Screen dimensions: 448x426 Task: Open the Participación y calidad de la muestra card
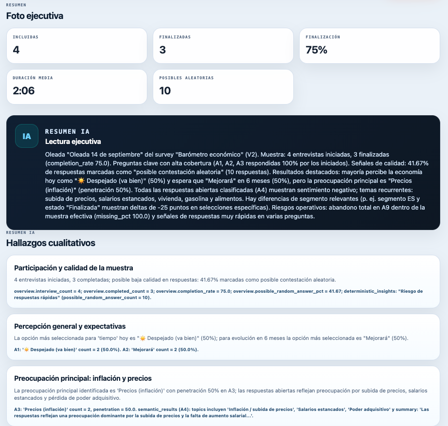tap(223, 282)
